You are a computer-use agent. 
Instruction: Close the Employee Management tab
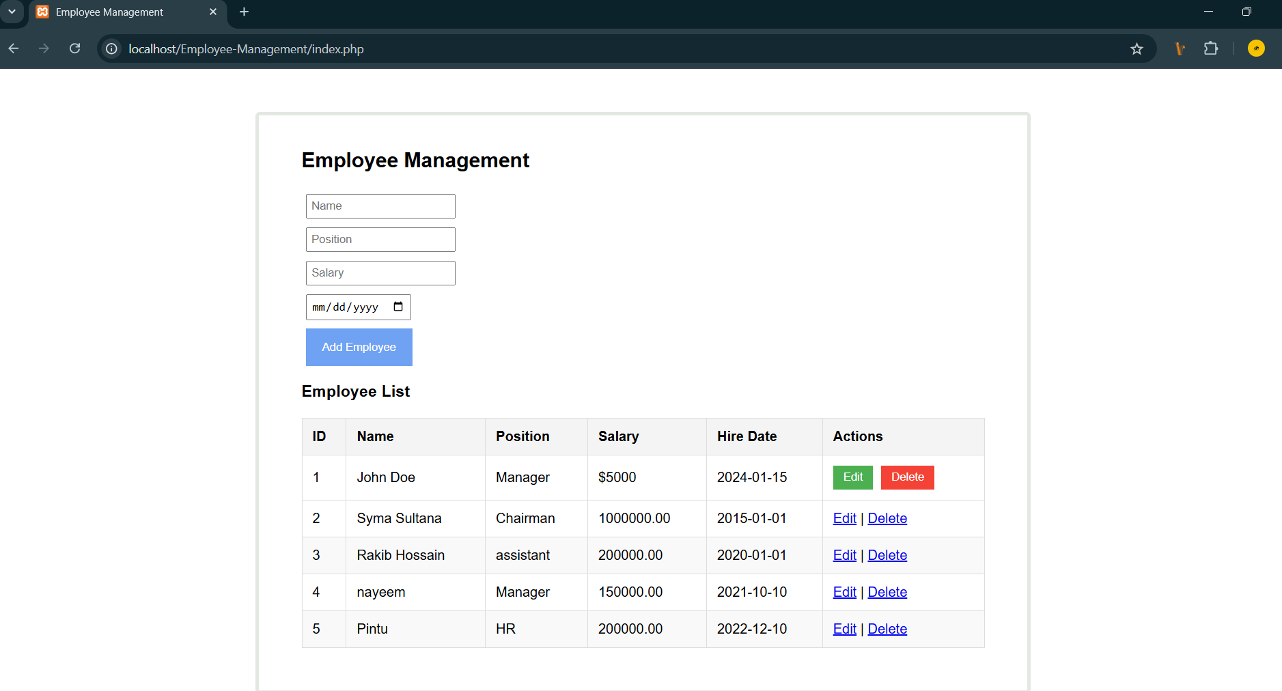[x=213, y=12]
